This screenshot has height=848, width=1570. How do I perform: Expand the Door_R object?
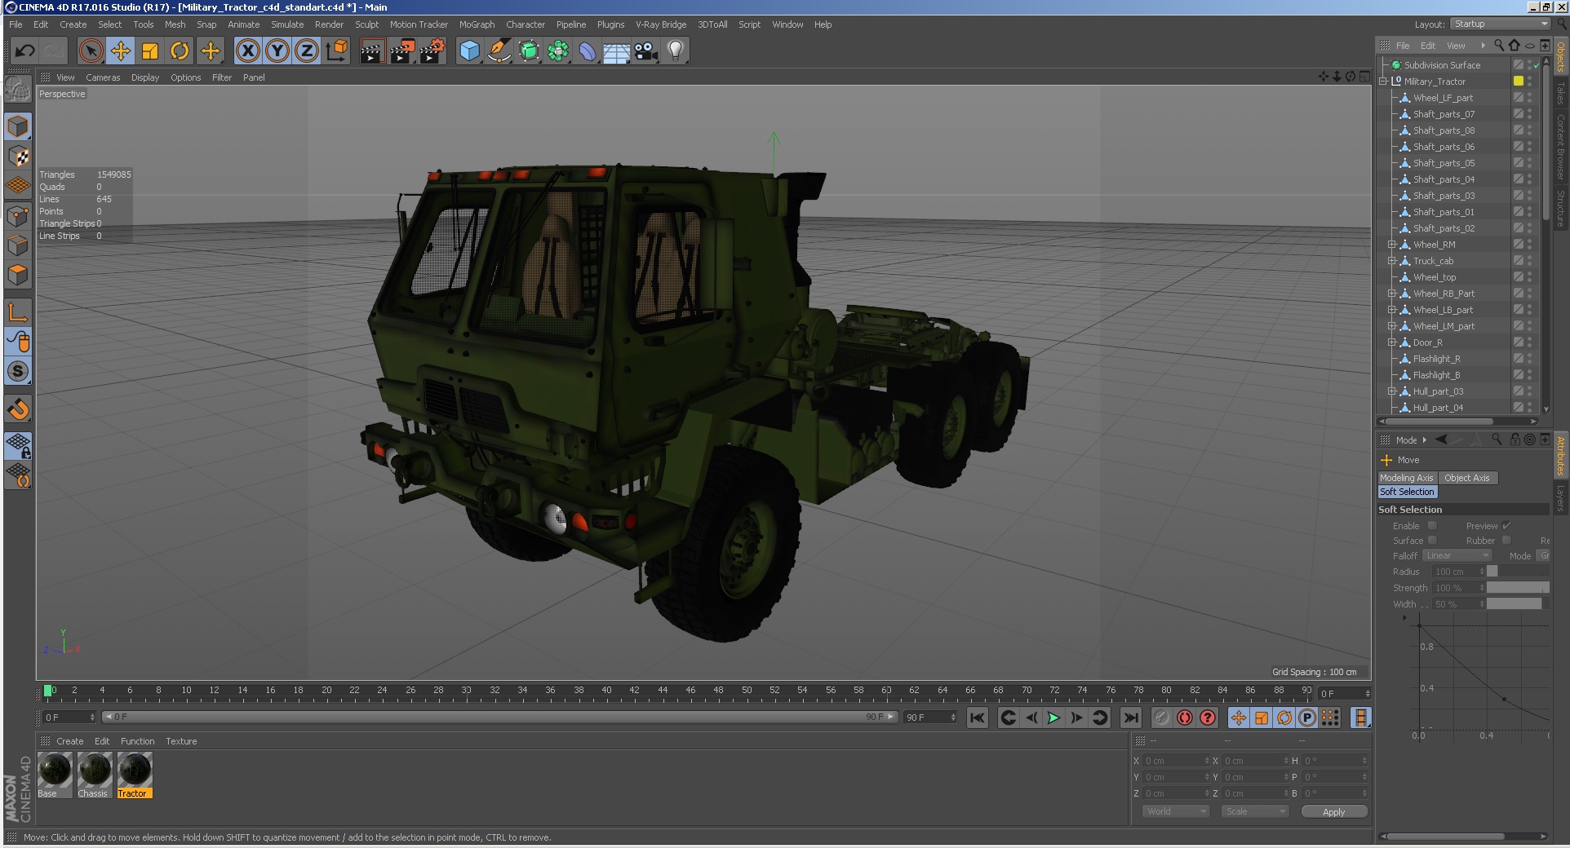(x=1392, y=342)
